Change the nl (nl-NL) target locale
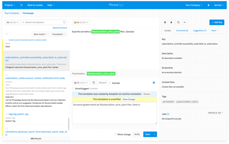Image resolution: width=229 pixels, height=144 pixels. [81, 83]
